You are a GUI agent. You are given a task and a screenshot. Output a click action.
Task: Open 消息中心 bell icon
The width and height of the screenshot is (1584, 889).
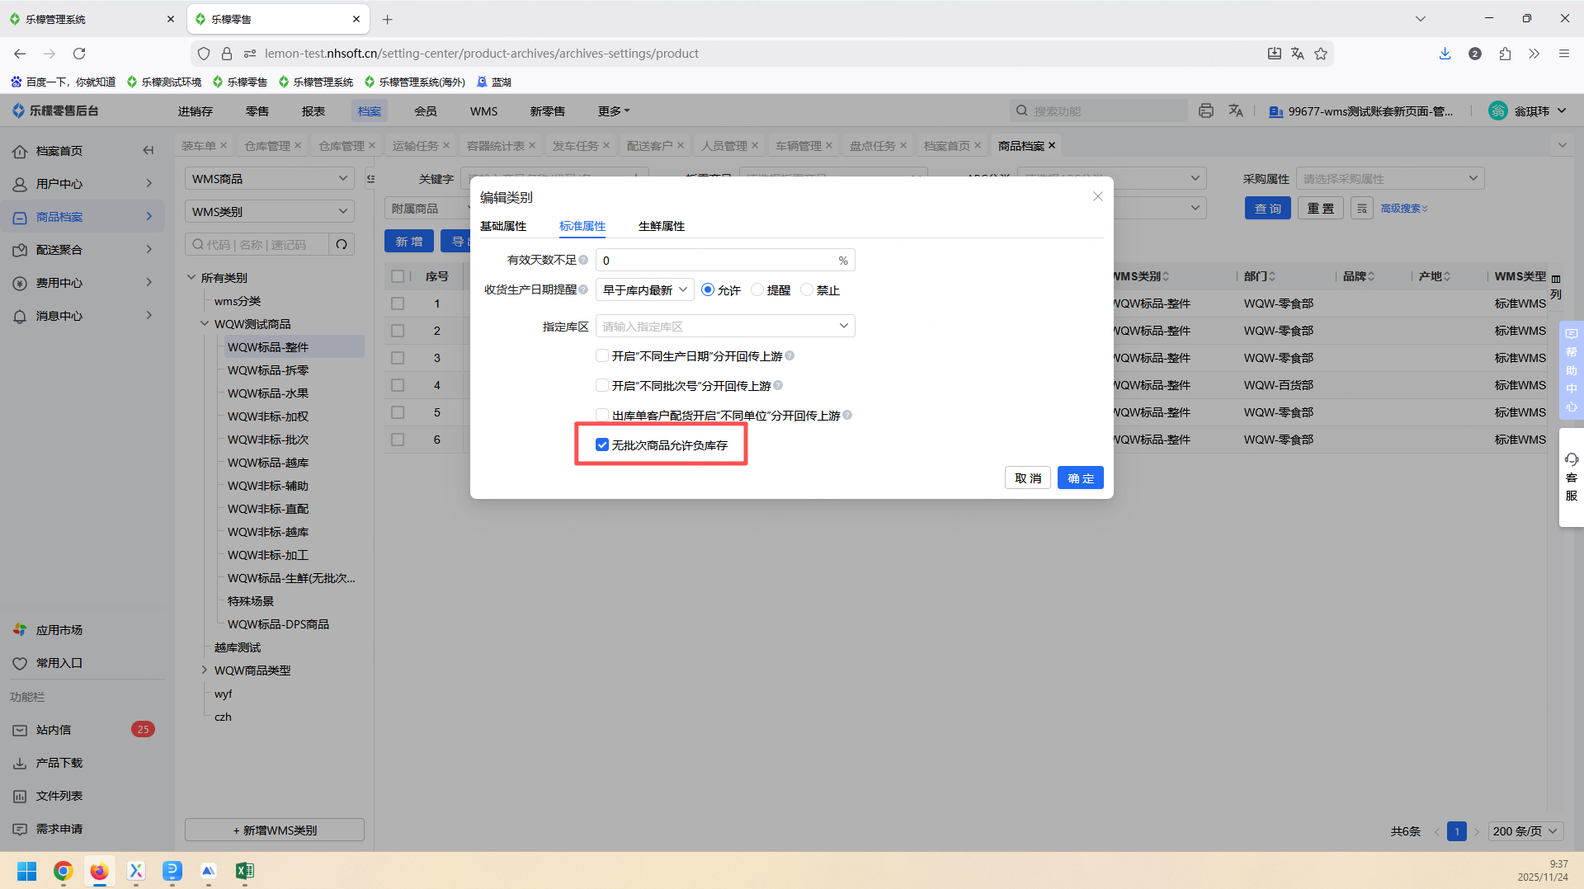(x=20, y=316)
